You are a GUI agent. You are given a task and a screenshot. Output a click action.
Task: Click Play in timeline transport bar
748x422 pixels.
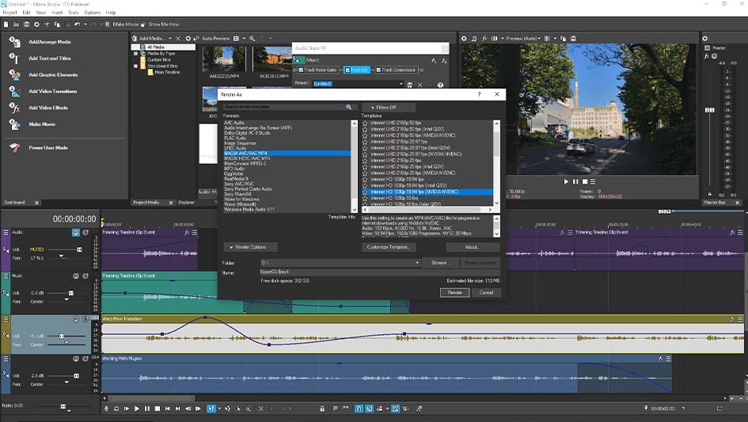pyautogui.click(x=137, y=409)
